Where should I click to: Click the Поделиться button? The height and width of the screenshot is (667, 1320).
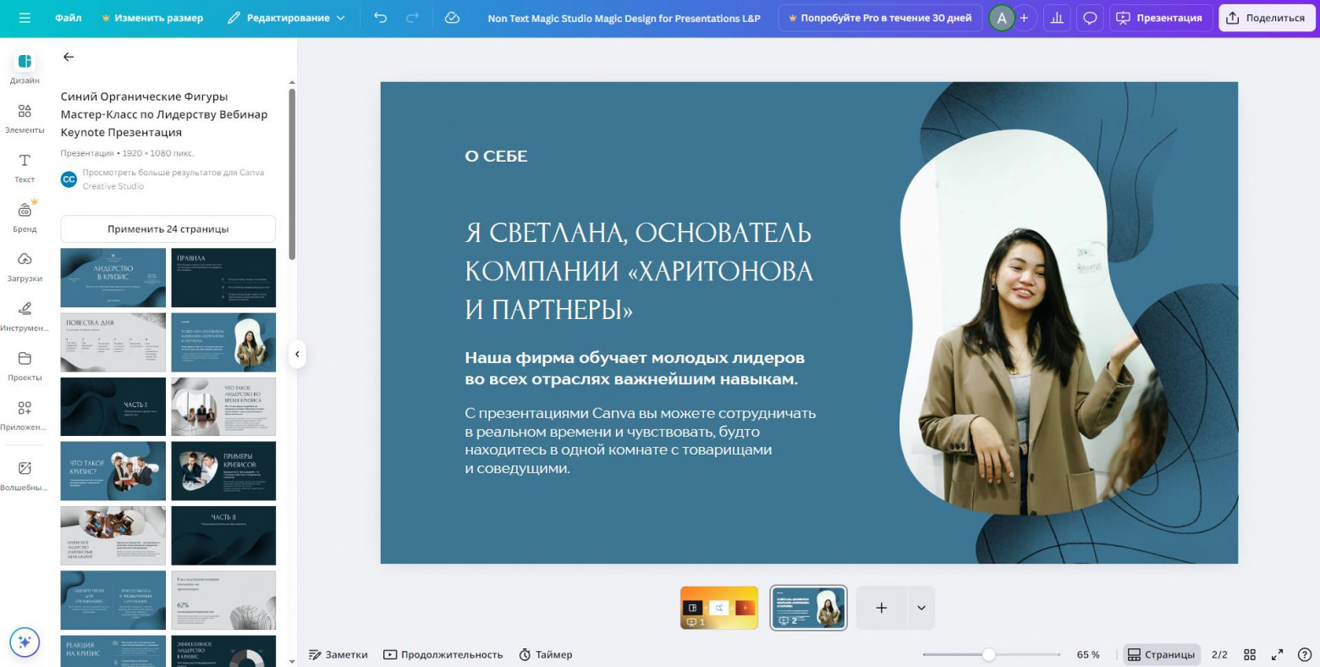point(1266,17)
